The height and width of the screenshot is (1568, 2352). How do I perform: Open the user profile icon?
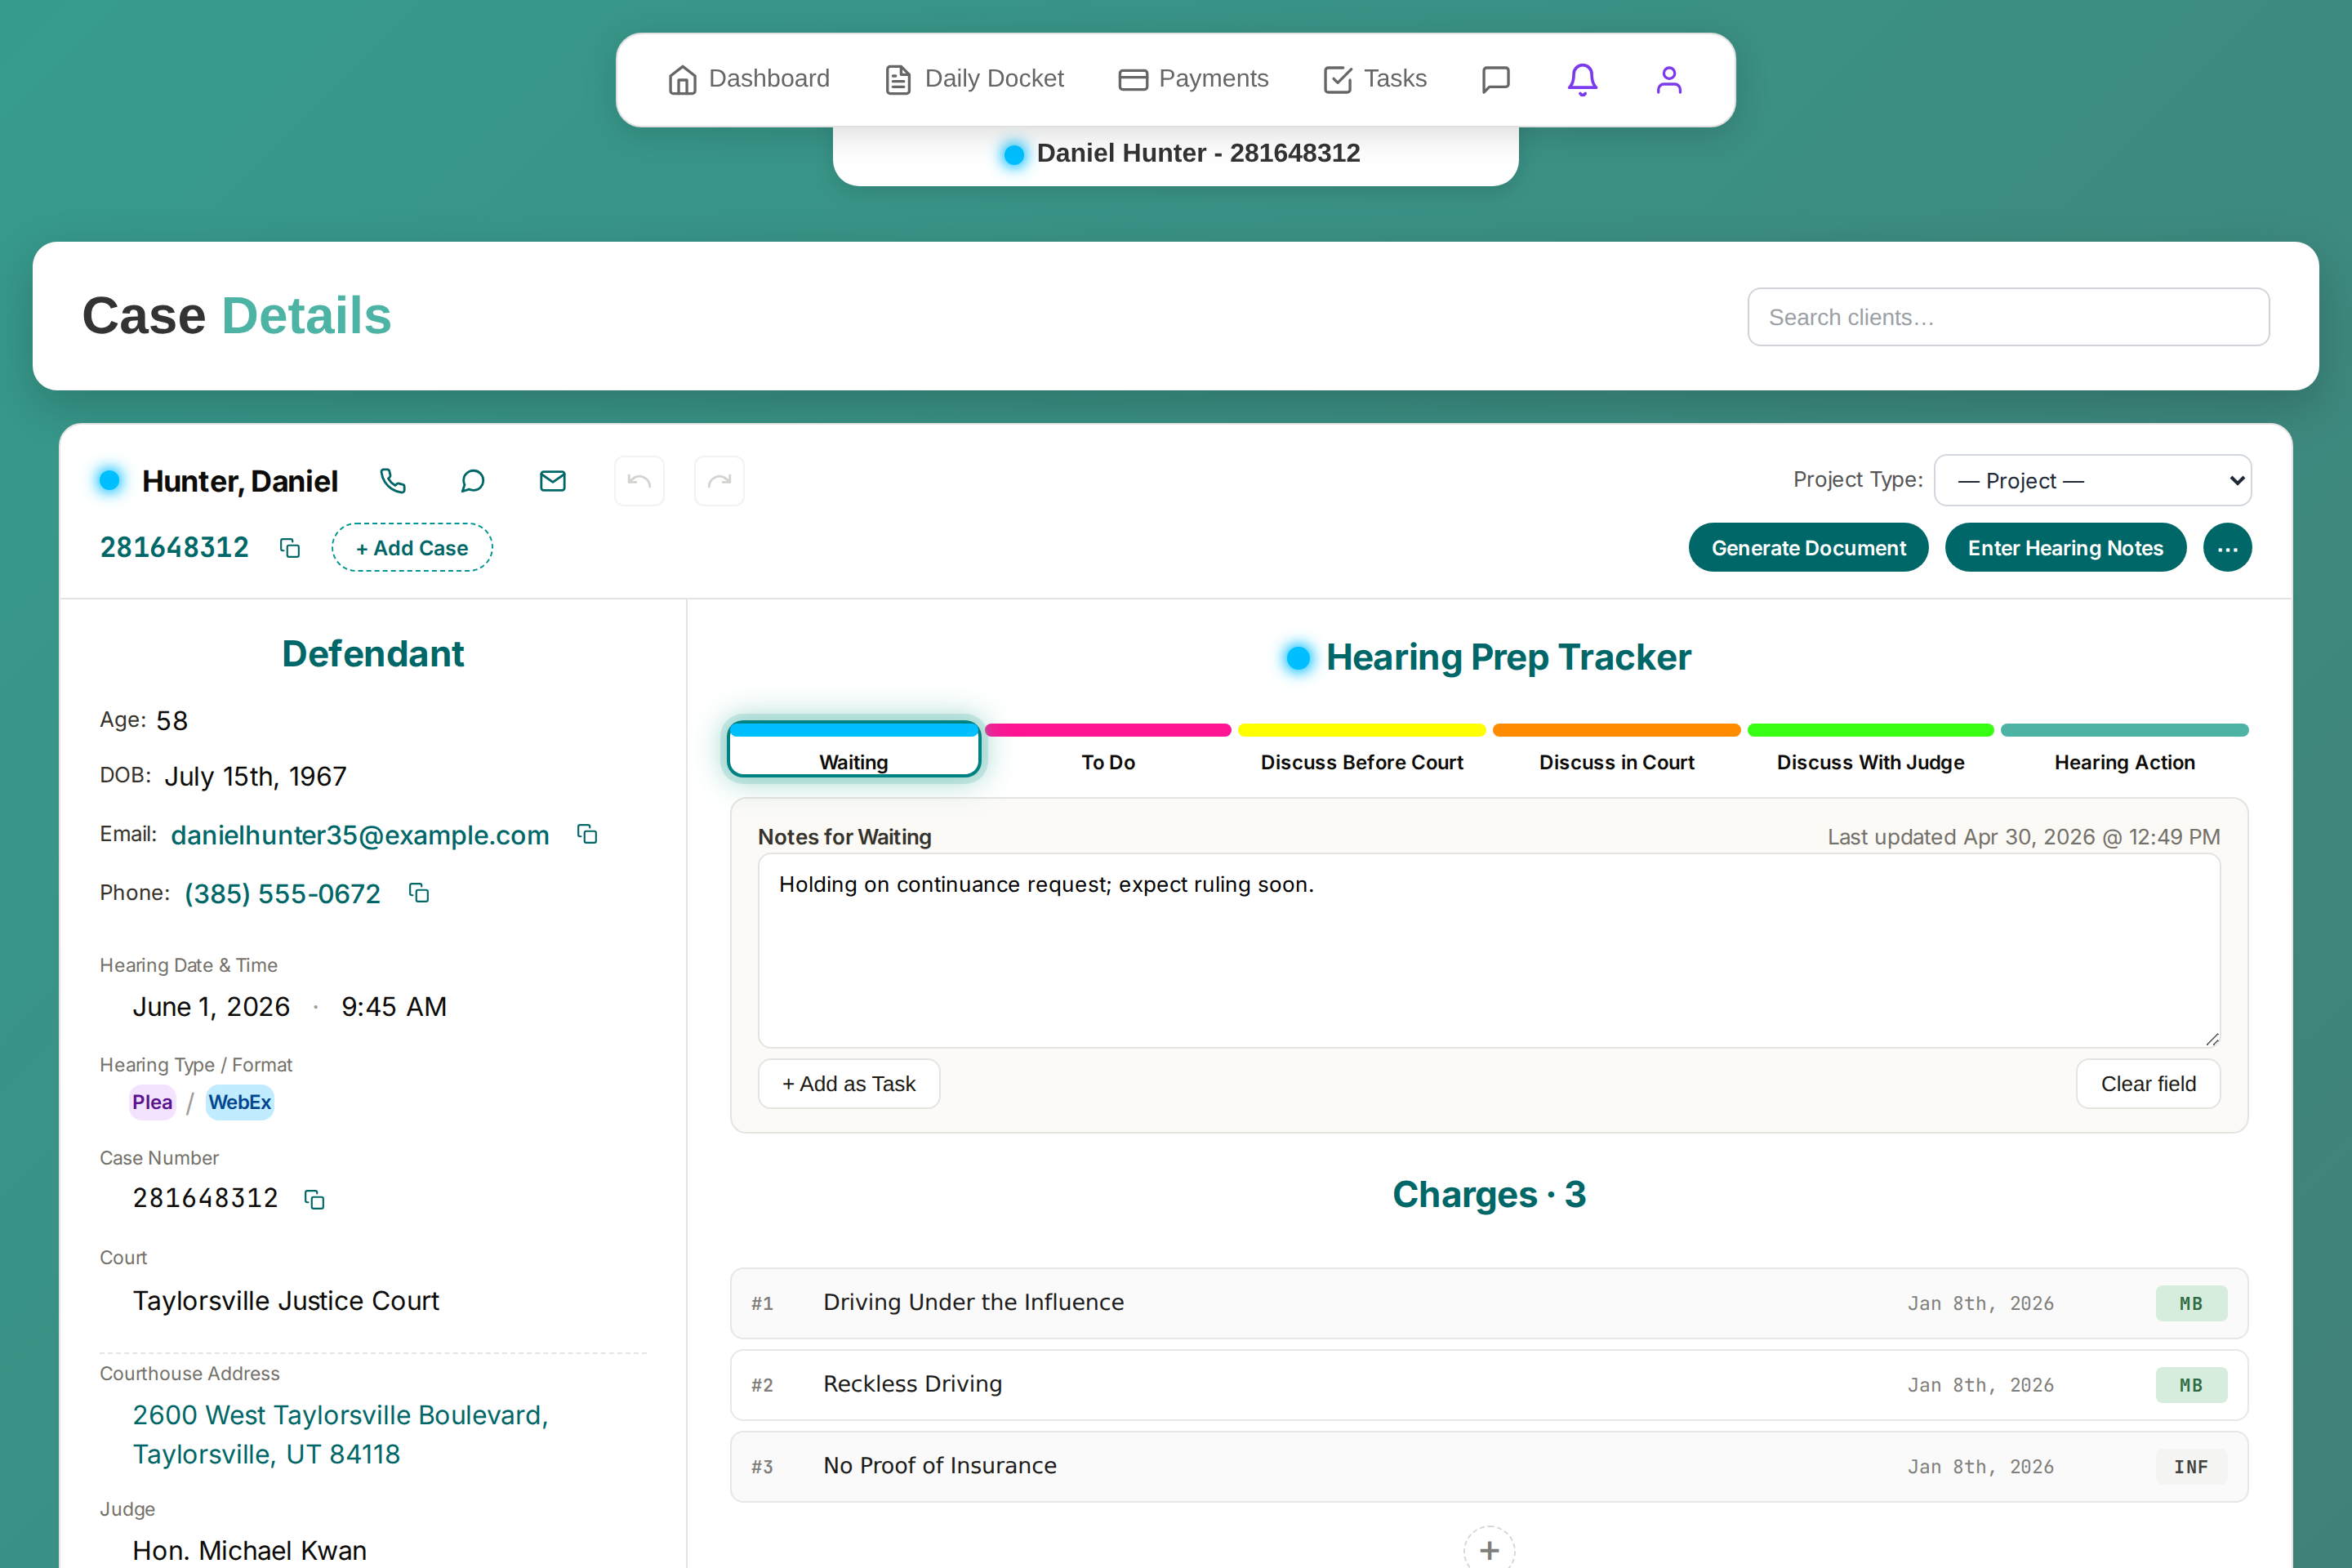pyautogui.click(x=1669, y=79)
